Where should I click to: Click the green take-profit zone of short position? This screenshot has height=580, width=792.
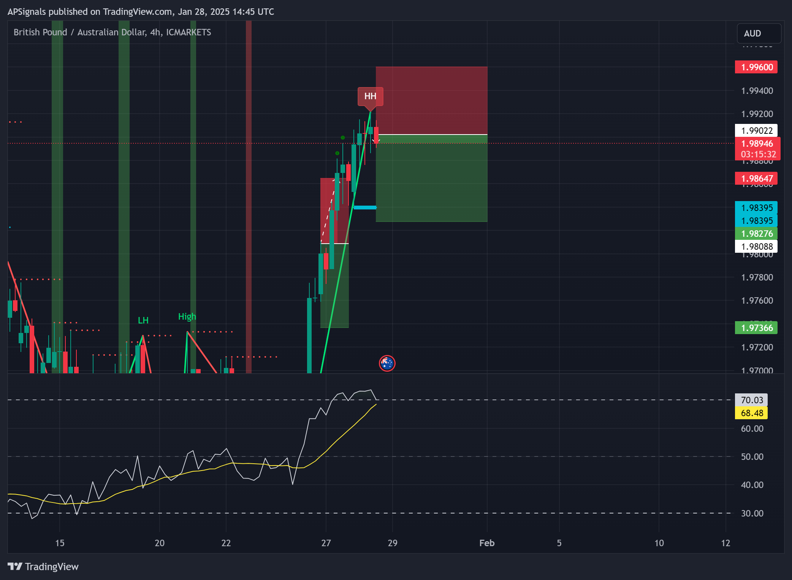[431, 178]
